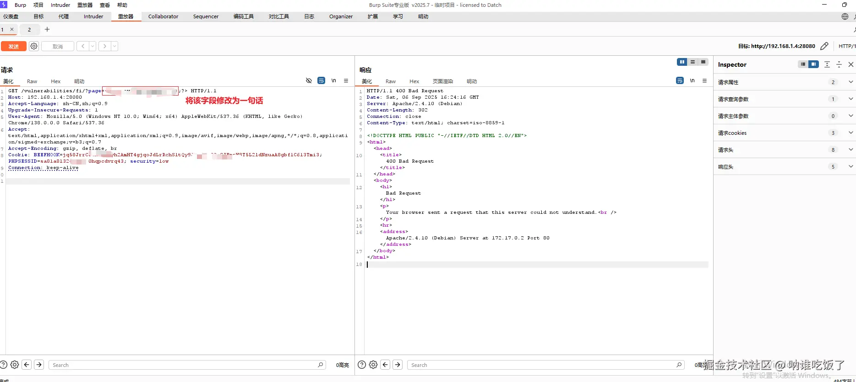Toggle hidden-items eye icon in request panel
Viewport: 856px width, 382px height.
pyautogui.click(x=309, y=81)
